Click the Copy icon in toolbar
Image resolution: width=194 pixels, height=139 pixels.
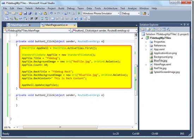click(x=41, y=13)
